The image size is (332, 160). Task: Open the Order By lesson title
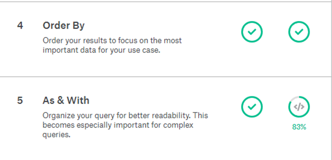click(x=64, y=26)
